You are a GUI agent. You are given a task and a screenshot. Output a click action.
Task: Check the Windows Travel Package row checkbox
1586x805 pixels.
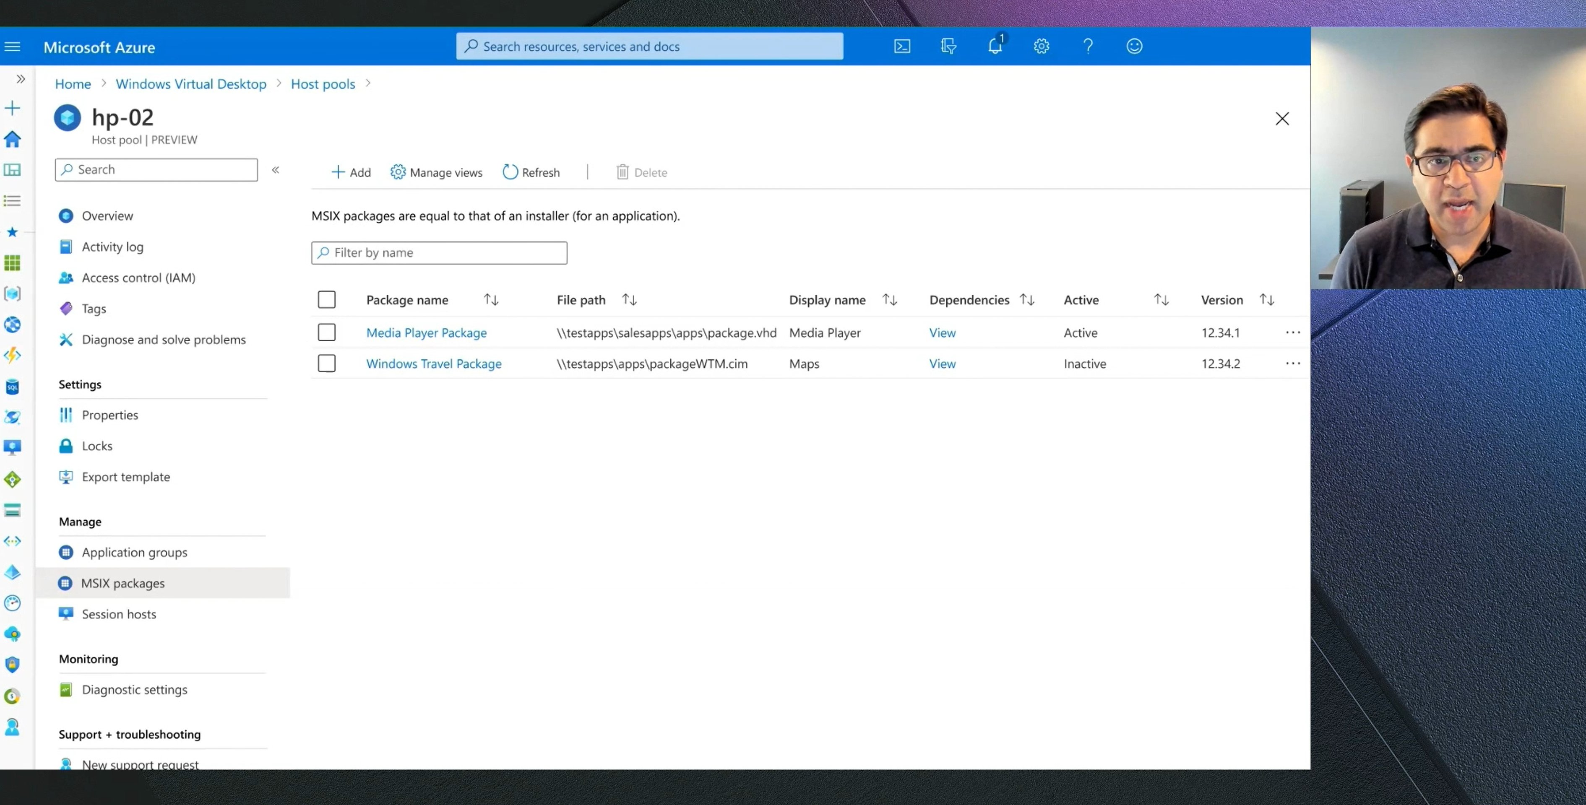tap(326, 363)
